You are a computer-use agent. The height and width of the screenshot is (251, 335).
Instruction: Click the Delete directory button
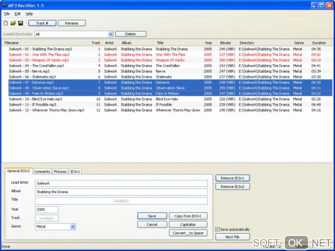point(130,34)
